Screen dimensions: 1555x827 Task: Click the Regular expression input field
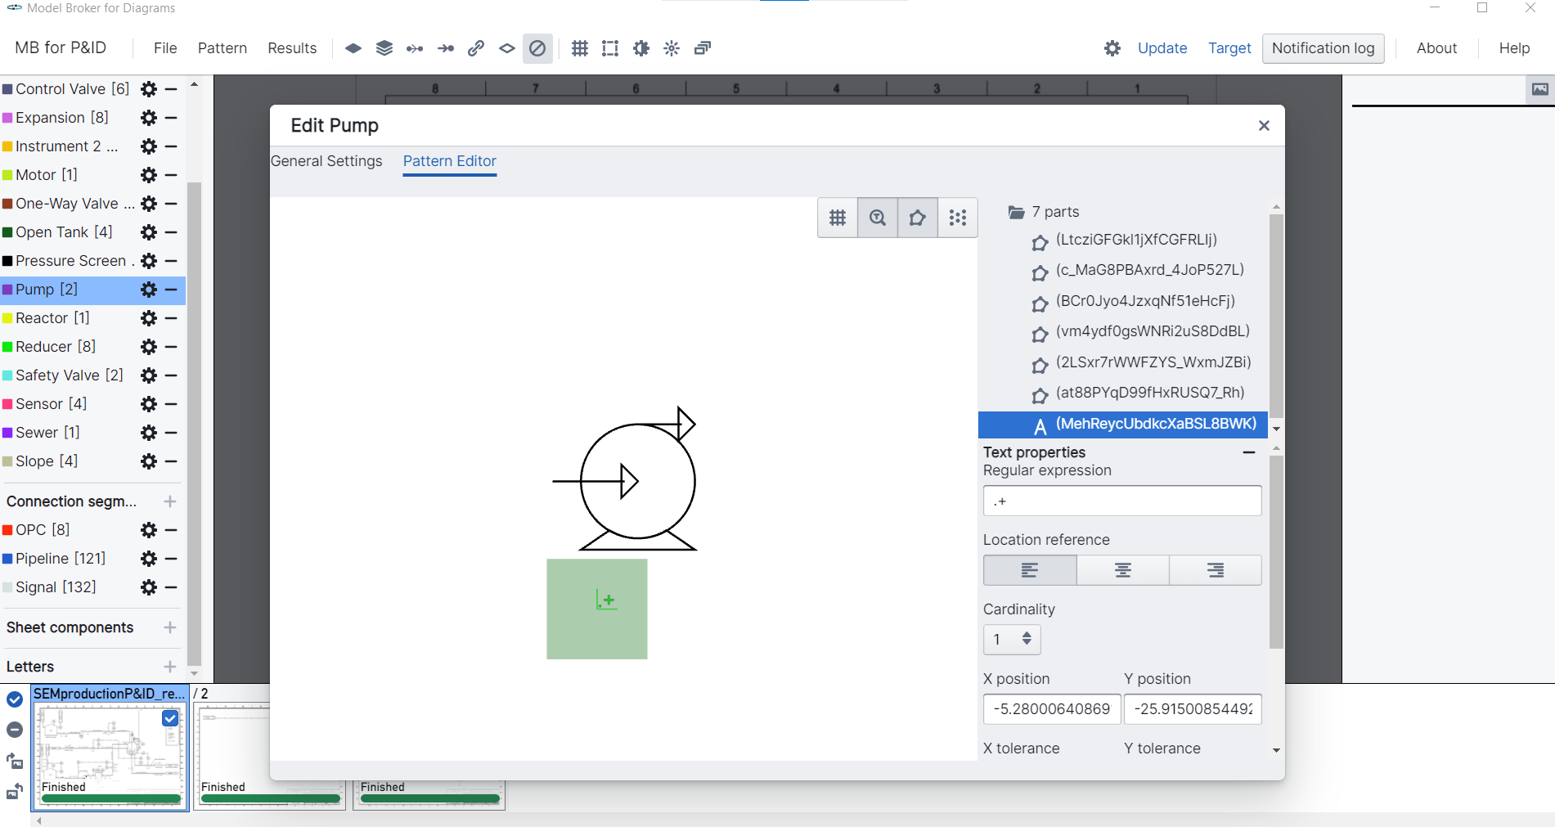point(1122,501)
